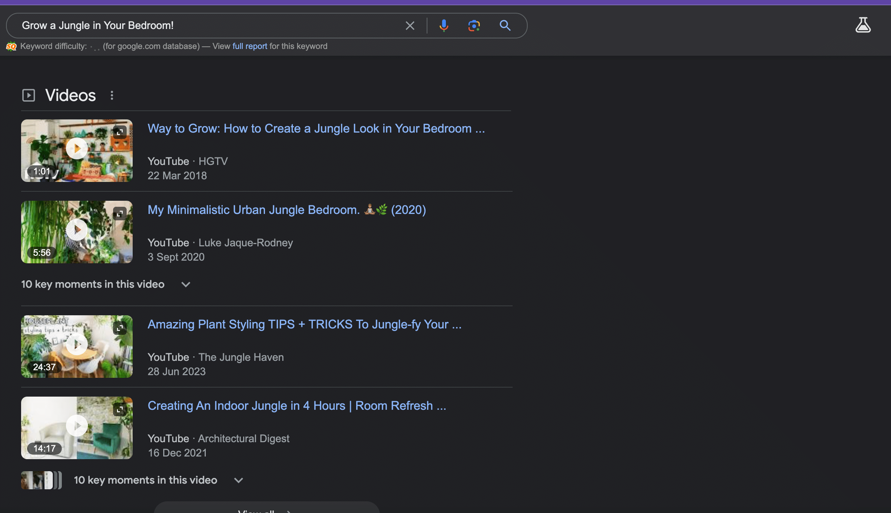Click the 3 Sept 2020 date text

176,257
